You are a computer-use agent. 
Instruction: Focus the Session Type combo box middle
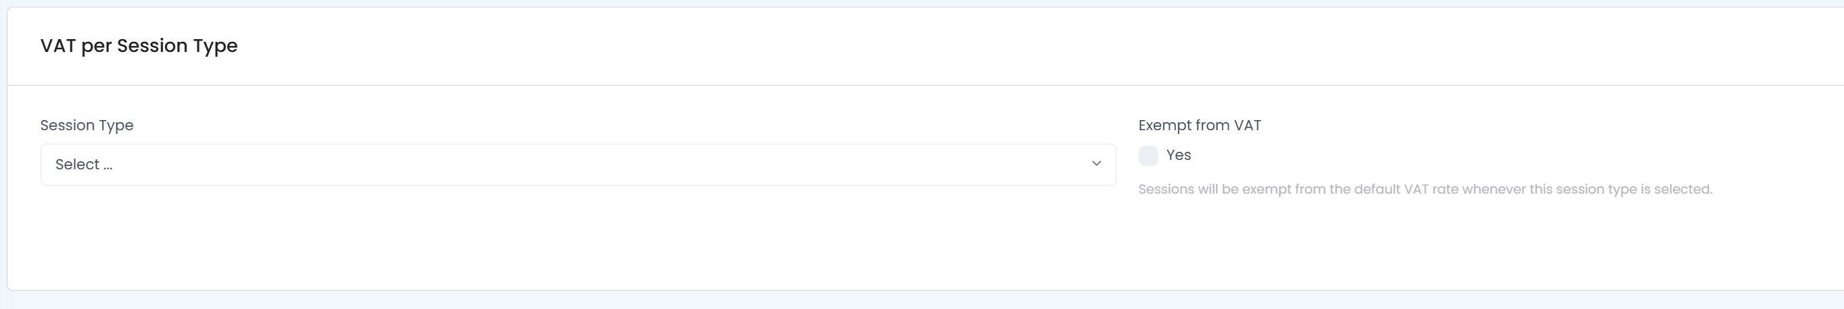click(577, 164)
